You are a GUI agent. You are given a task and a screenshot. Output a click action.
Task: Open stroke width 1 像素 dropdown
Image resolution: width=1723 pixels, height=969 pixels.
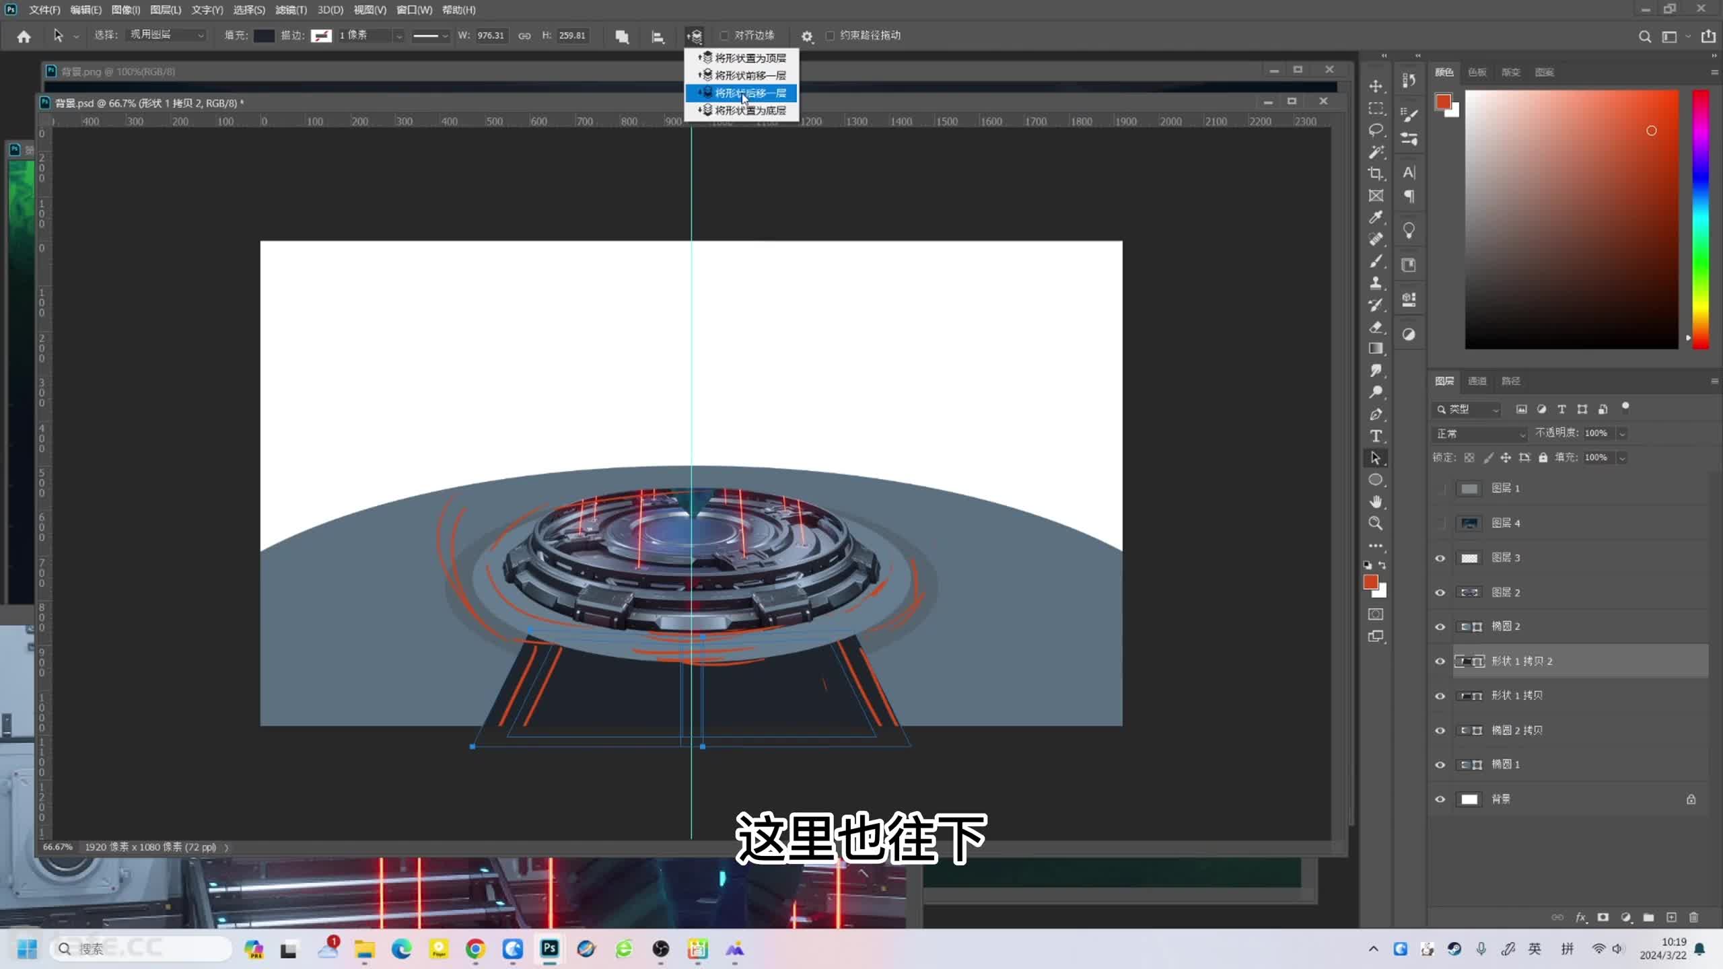click(399, 36)
